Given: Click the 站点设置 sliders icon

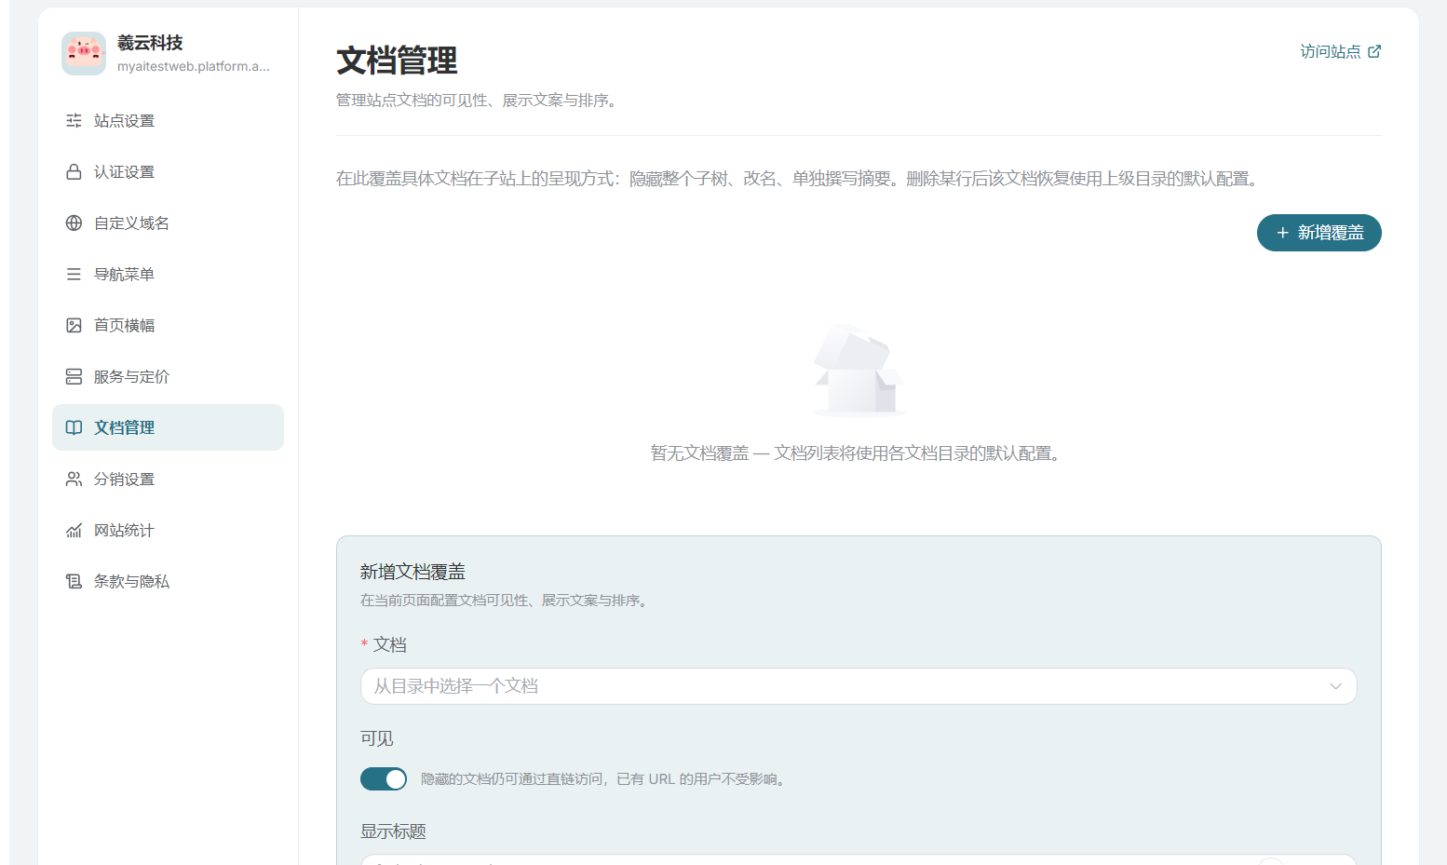Looking at the screenshot, I should 74,121.
